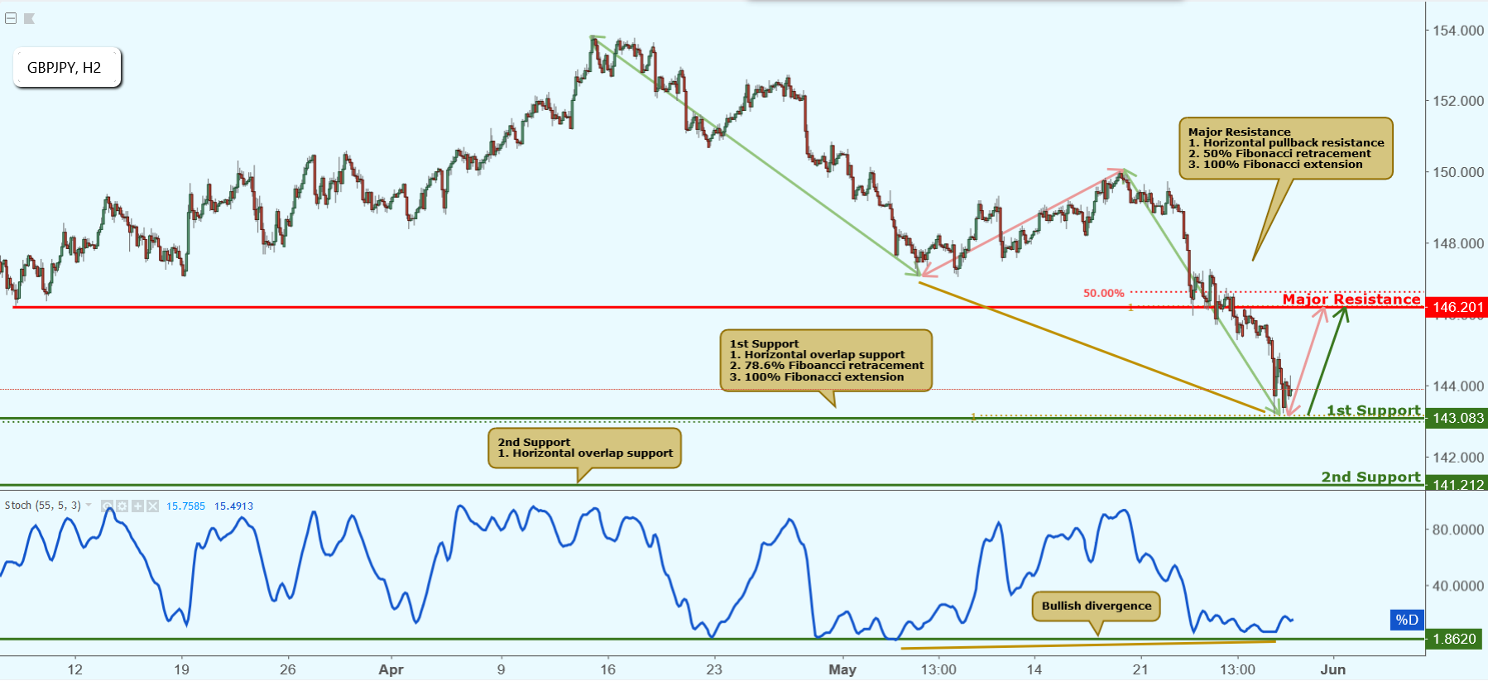Click the 14 date label on time axis
The width and height of the screenshot is (1488, 681).
click(x=1034, y=669)
